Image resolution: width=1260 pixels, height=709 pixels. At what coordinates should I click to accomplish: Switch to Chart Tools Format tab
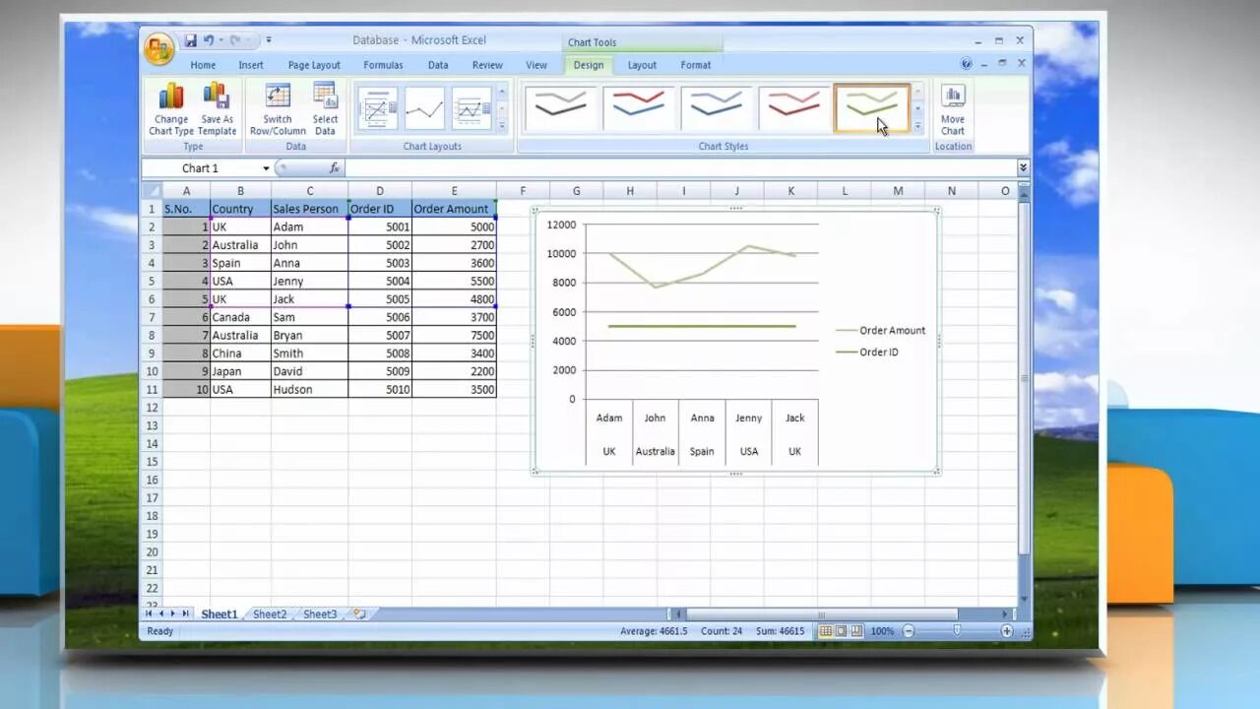(695, 65)
